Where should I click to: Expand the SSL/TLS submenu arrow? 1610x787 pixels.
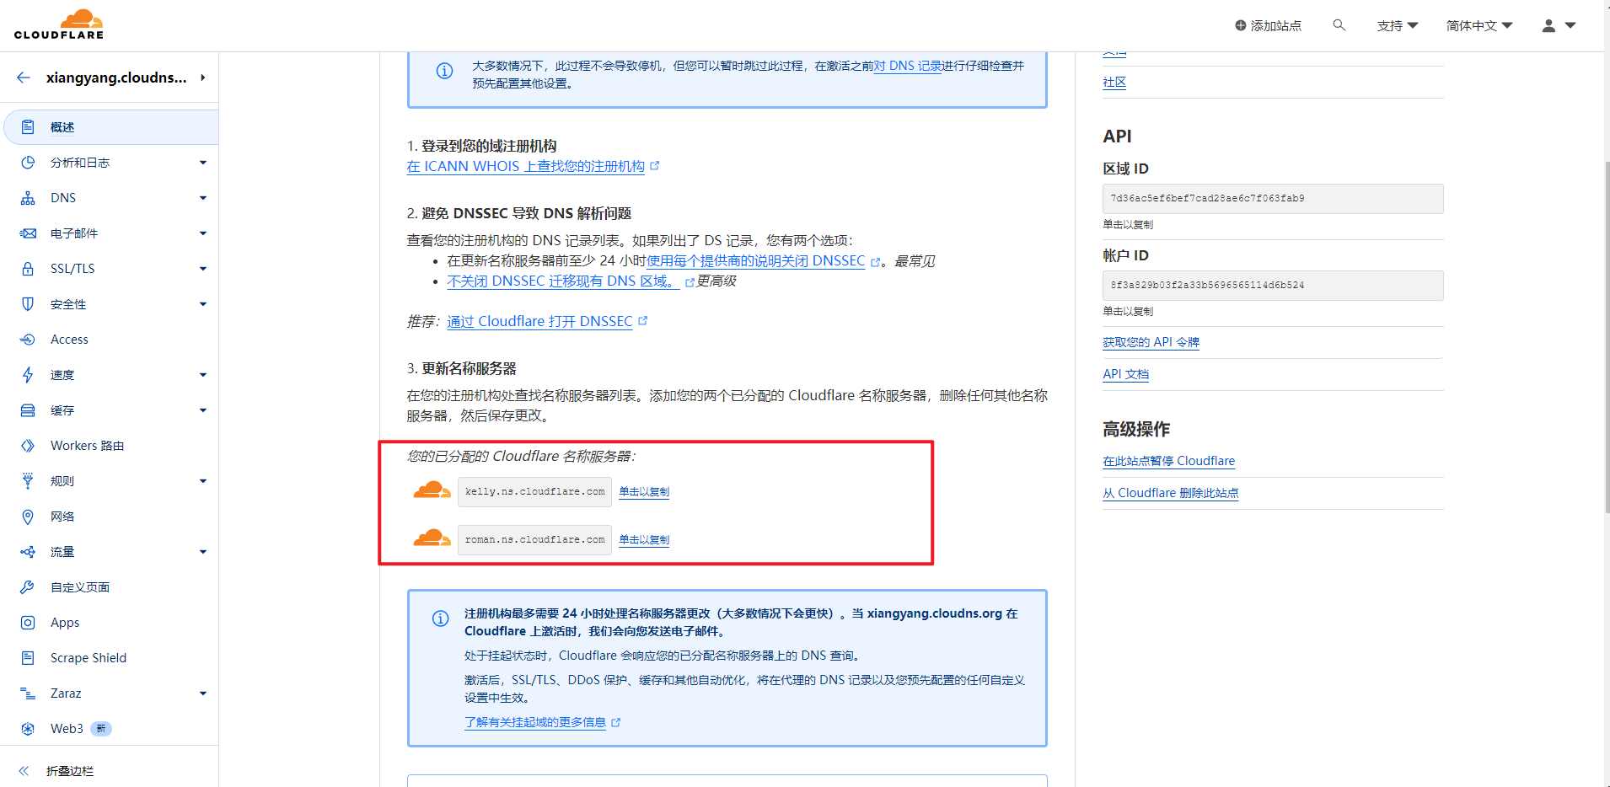203,269
